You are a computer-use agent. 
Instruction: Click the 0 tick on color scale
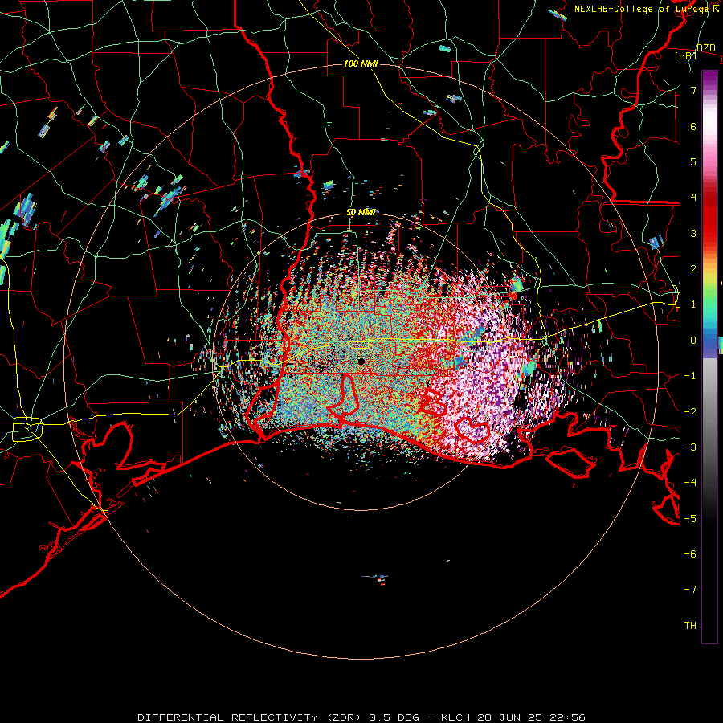pos(693,341)
